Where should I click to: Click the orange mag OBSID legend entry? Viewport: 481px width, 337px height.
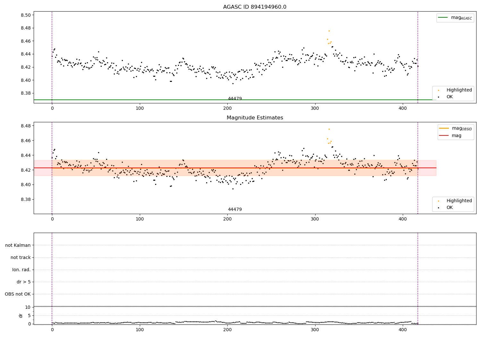point(455,128)
